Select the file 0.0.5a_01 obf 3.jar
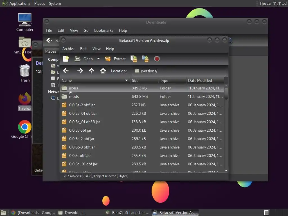 coord(142,122)
